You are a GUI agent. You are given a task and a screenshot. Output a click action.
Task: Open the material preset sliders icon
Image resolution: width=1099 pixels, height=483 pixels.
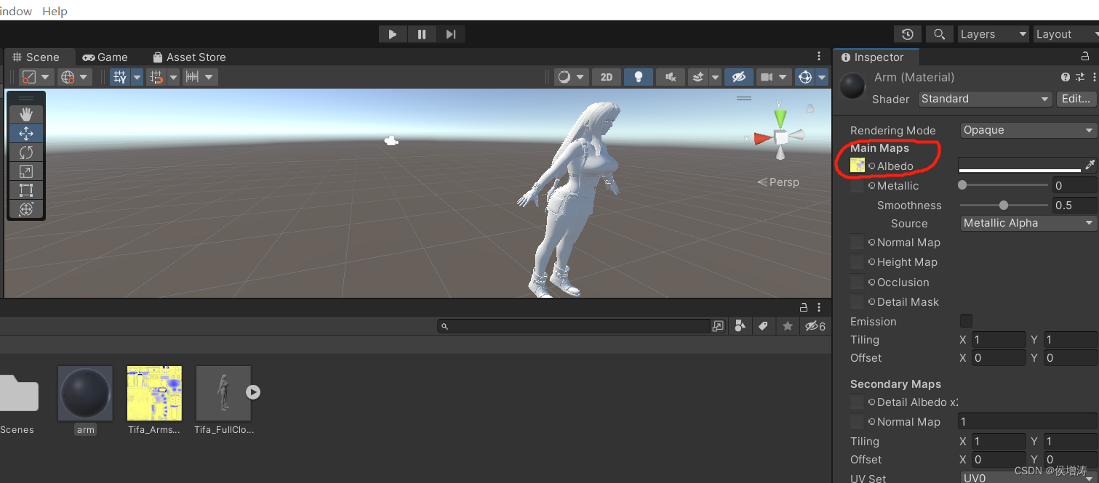pyautogui.click(x=1082, y=77)
